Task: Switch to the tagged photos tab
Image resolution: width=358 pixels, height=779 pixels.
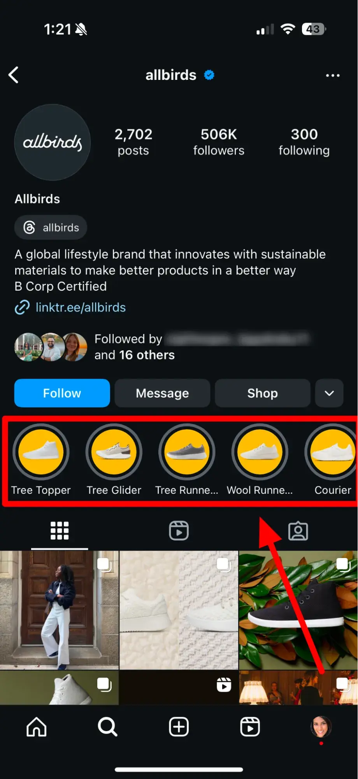Action: (298, 531)
